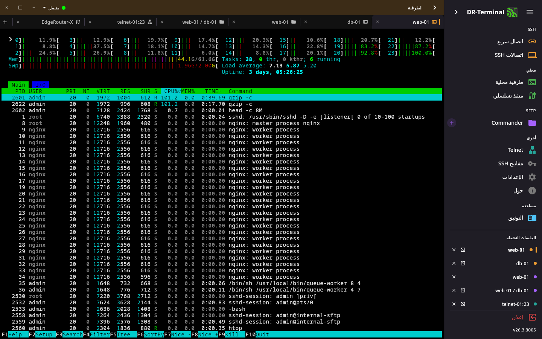Click F1 Help in htop footer
Image resolution: width=542 pixels, height=339 pixels.
[x=12, y=334]
